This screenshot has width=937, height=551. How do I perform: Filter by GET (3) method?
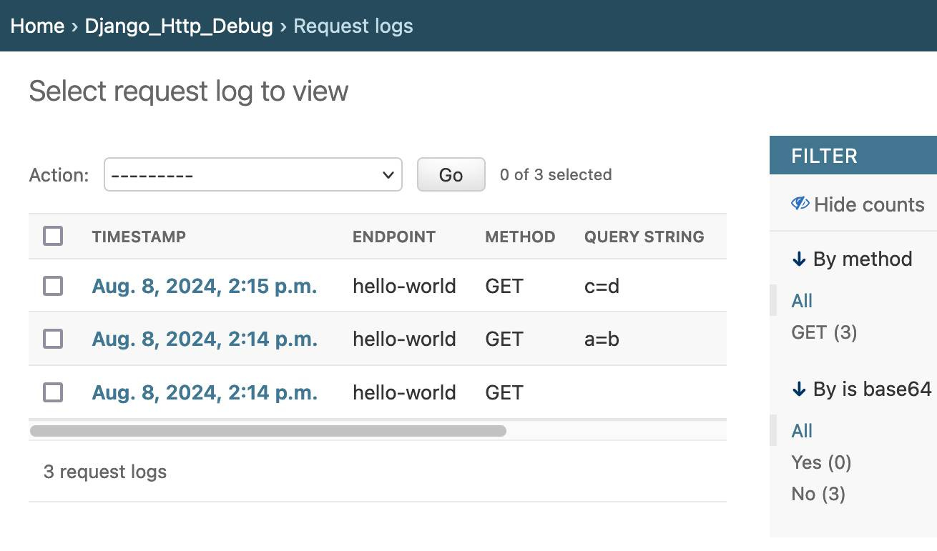[x=824, y=332]
